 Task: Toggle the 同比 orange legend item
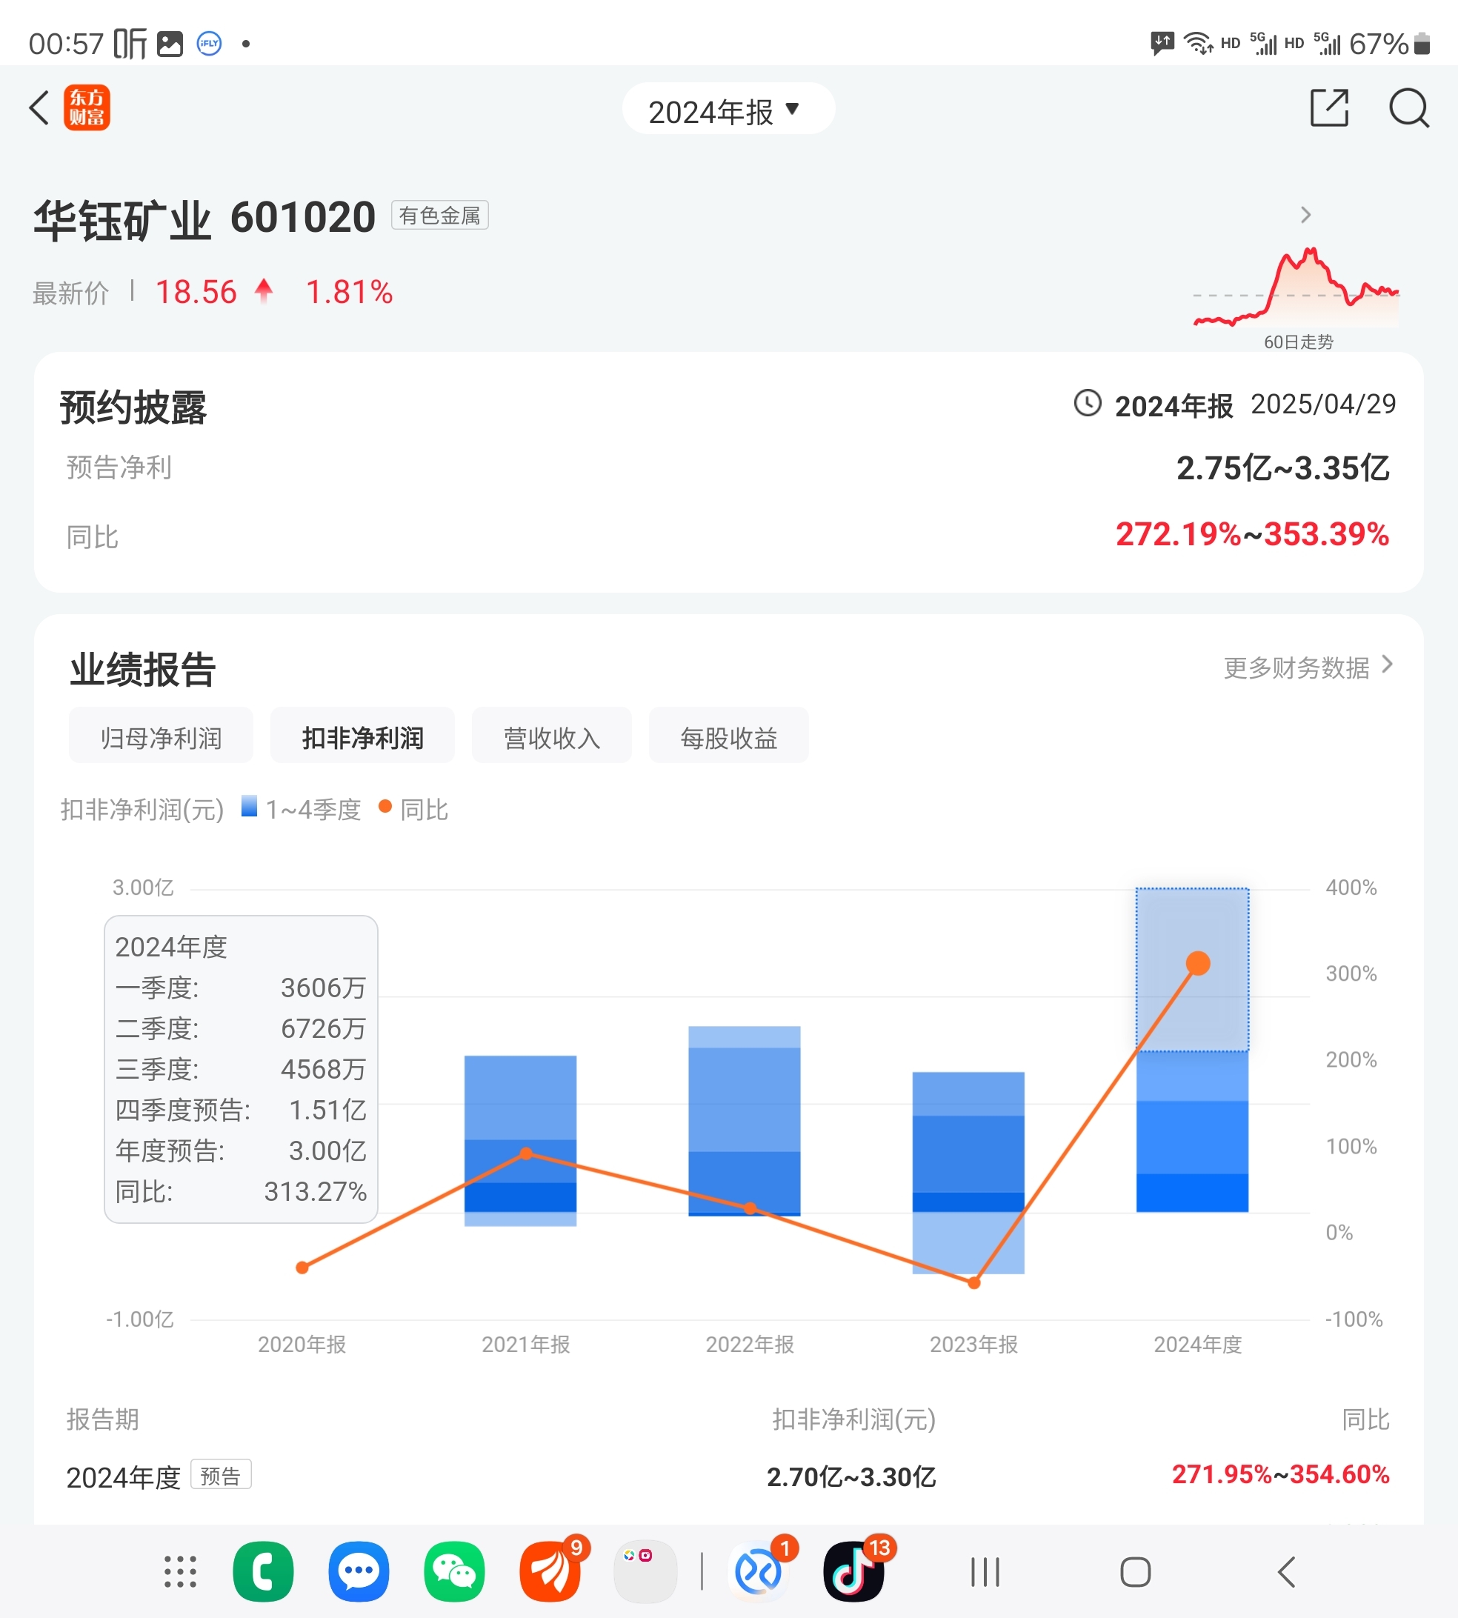pyautogui.click(x=413, y=809)
